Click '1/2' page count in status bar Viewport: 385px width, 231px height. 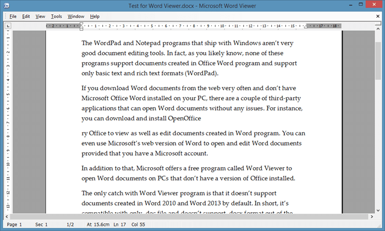[x=70, y=224]
